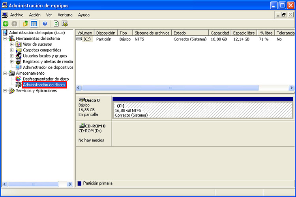Click the rescan disks settings toolbar icon
Screen dimensions: 296x197
click(x=65, y=24)
